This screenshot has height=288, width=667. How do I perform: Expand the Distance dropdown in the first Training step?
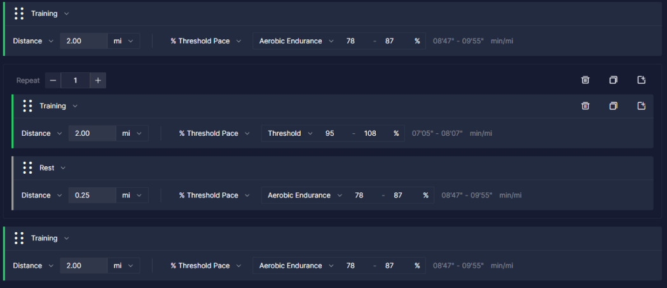pyautogui.click(x=33, y=41)
